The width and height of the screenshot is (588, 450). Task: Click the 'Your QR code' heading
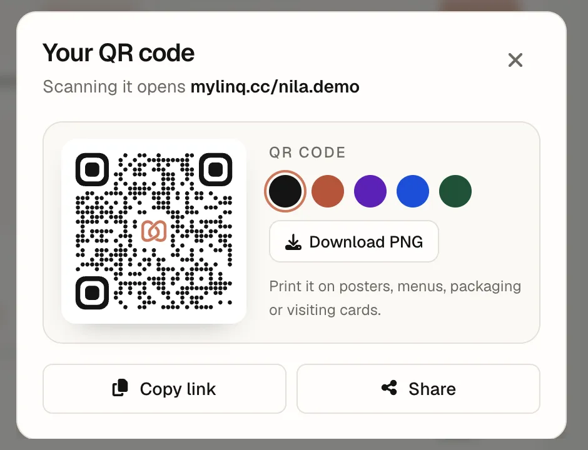pyautogui.click(x=118, y=52)
